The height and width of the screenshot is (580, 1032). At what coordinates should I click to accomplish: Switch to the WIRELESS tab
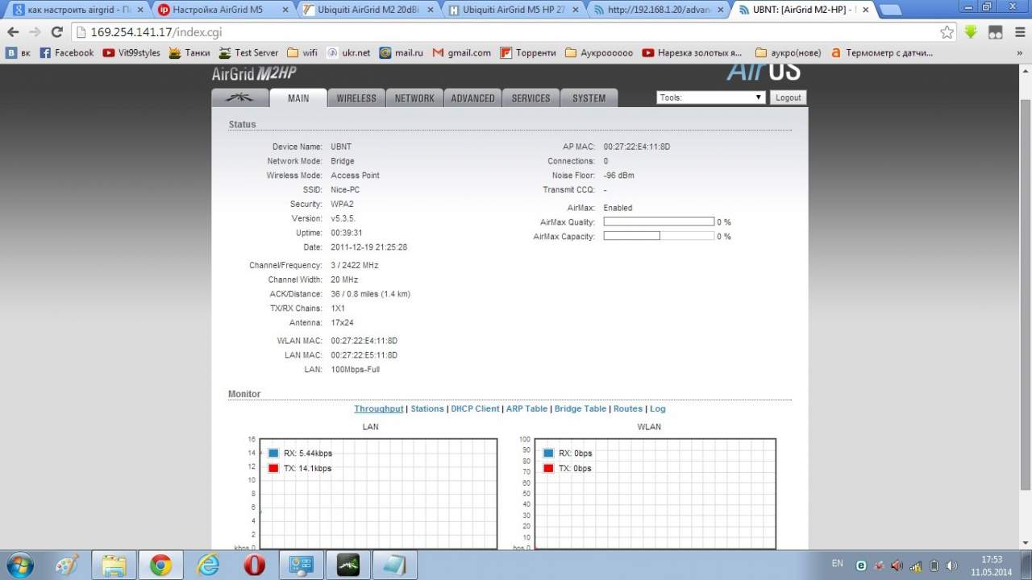(x=356, y=98)
